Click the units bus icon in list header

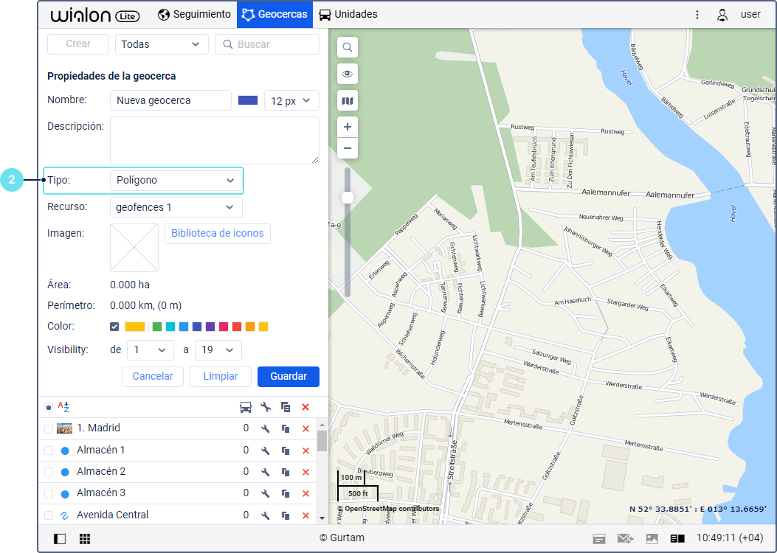tap(245, 408)
